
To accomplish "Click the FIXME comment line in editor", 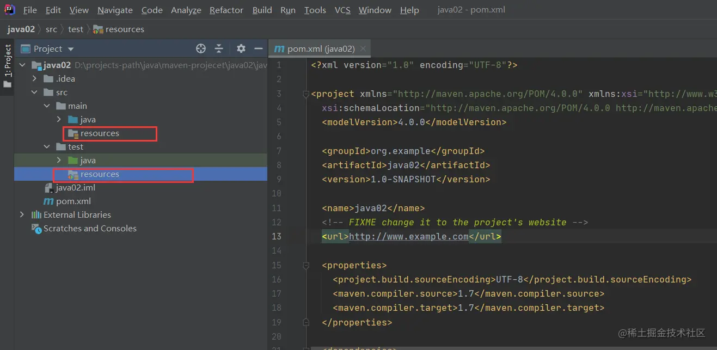I will click(455, 223).
